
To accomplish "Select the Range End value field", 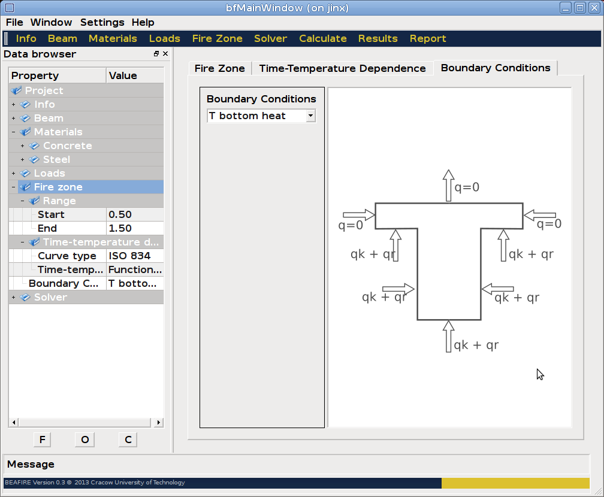I will [134, 229].
